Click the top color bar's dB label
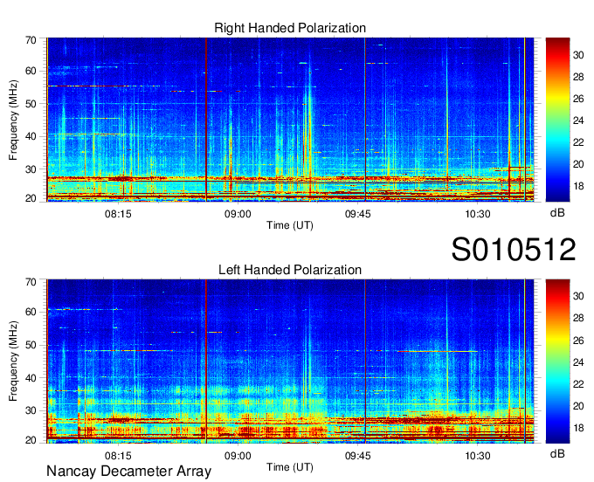This screenshot has width=594, height=482. [557, 213]
